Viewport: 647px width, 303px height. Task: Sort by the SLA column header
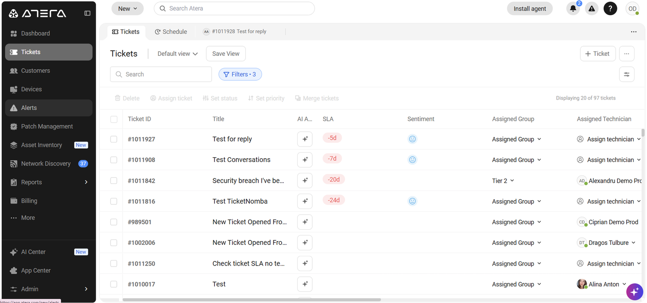[x=328, y=119]
